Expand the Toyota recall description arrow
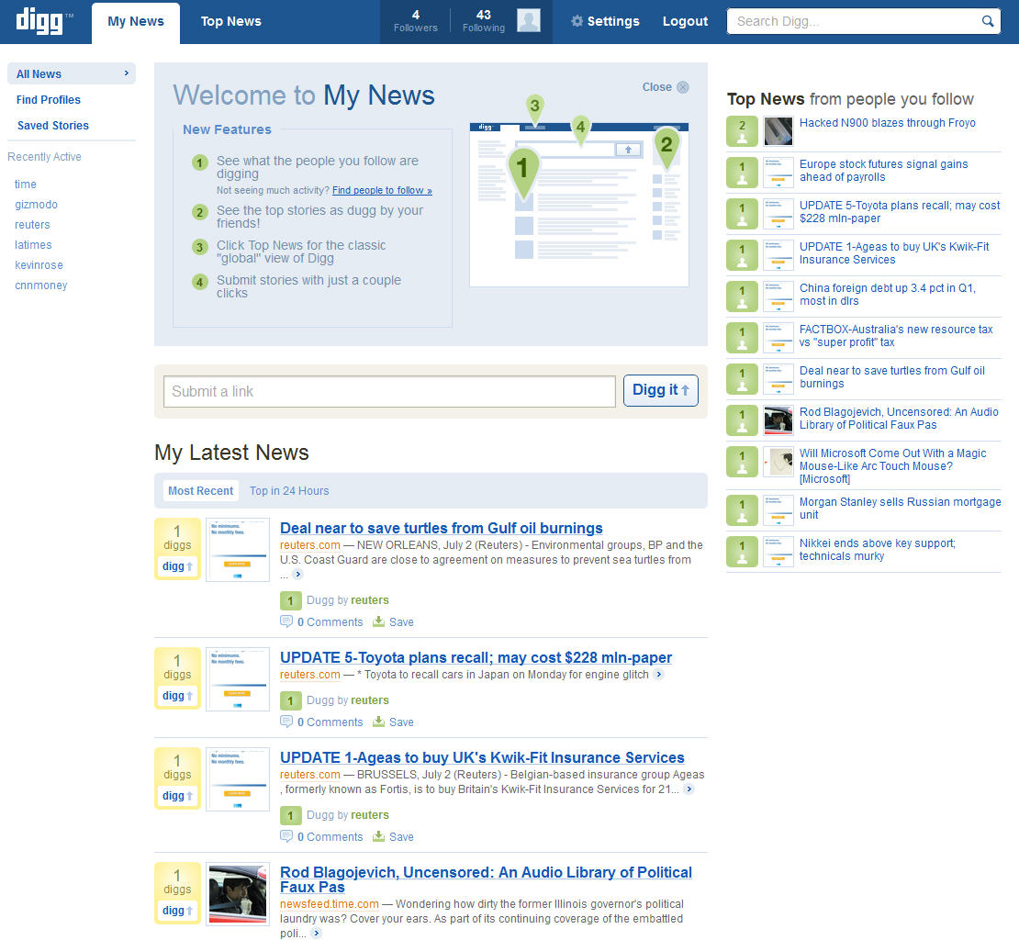Image resolution: width=1019 pixels, height=940 pixels. coord(658,675)
